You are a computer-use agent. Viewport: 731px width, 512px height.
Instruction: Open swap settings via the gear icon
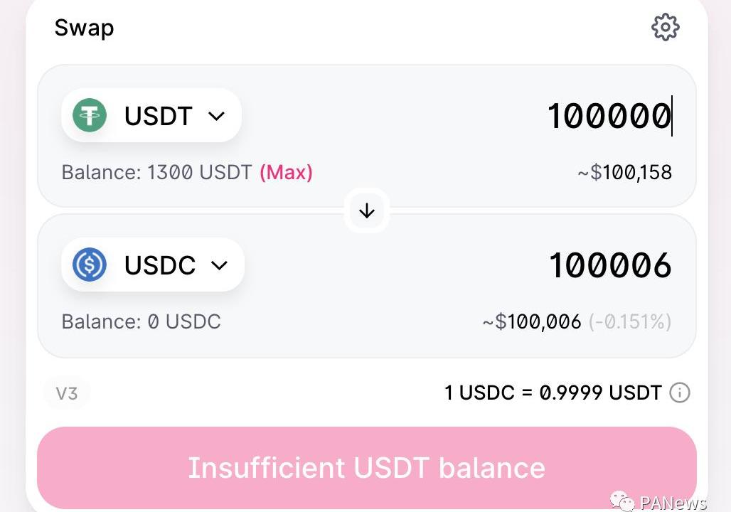point(665,28)
